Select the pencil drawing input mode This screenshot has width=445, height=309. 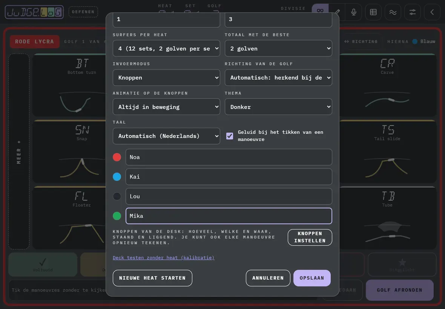click(337, 12)
